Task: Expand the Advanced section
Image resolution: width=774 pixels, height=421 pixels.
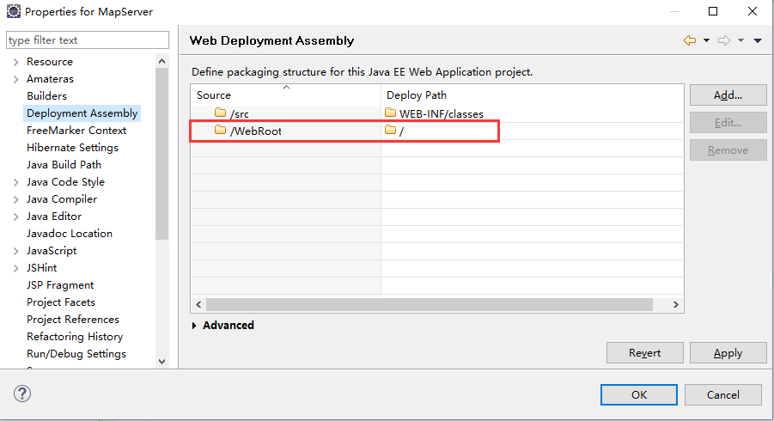Action: pyautogui.click(x=194, y=326)
